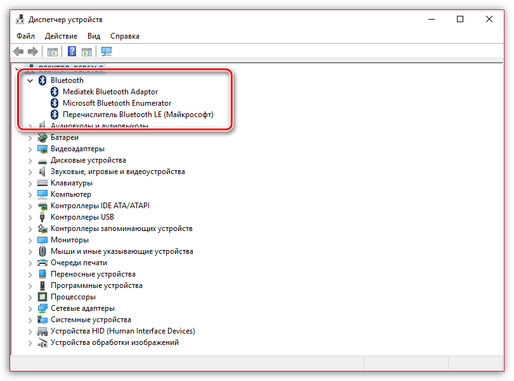The width and height of the screenshot is (514, 381).
Task: Open the Действие menu
Action: [x=61, y=36]
